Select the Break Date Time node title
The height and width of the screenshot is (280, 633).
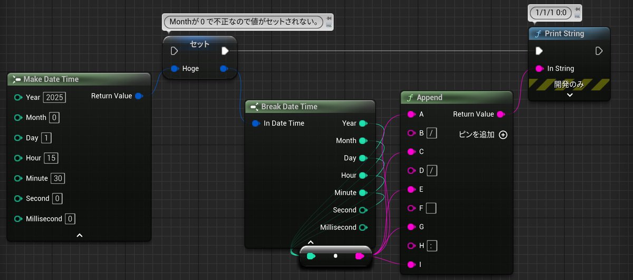pyautogui.click(x=289, y=106)
